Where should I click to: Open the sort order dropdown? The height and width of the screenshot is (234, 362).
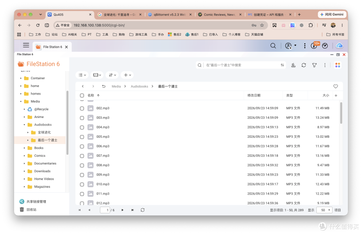coord(112,75)
